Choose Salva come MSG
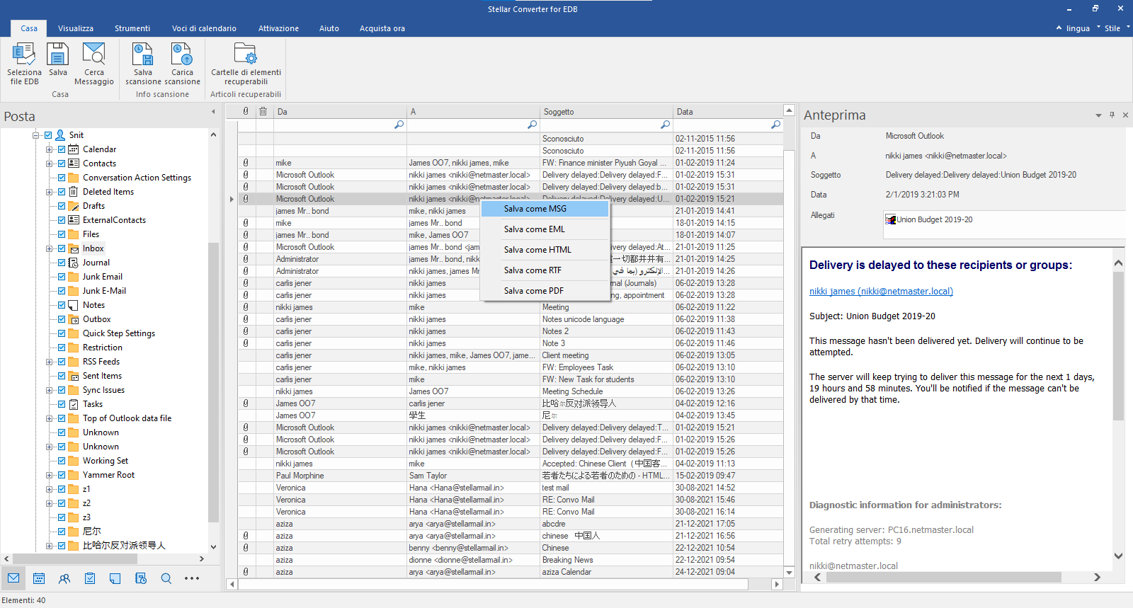This screenshot has height=608, width=1133. pyautogui.click(x=545, y=209)
